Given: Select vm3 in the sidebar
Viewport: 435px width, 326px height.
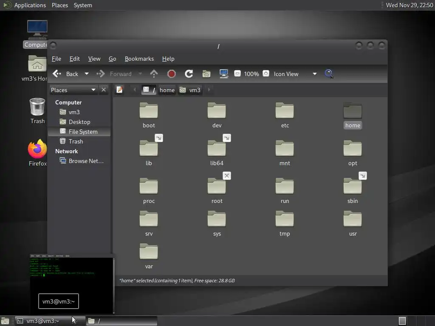Looking at the screenshot, I should [79, 112].
